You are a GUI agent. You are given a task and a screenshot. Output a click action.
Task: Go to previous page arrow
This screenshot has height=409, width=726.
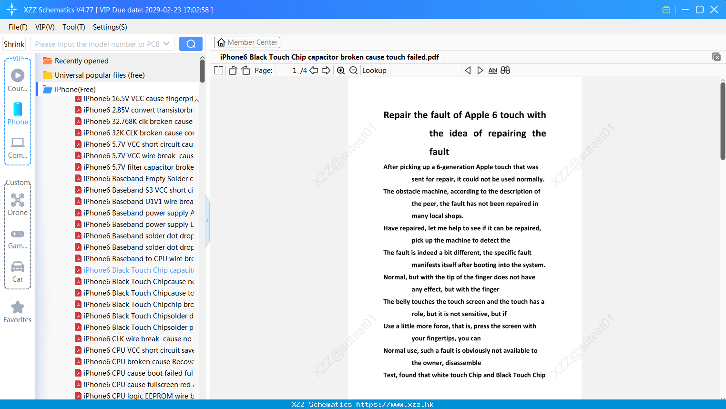[x=314, y=71]
